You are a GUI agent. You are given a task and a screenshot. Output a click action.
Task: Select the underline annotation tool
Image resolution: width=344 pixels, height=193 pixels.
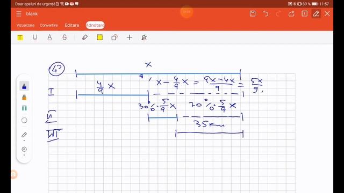pyautogui.click(x=34, y=38)
